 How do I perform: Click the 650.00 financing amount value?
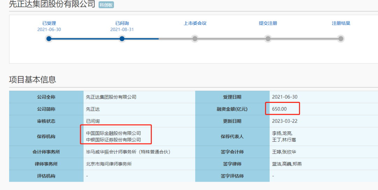279,109
